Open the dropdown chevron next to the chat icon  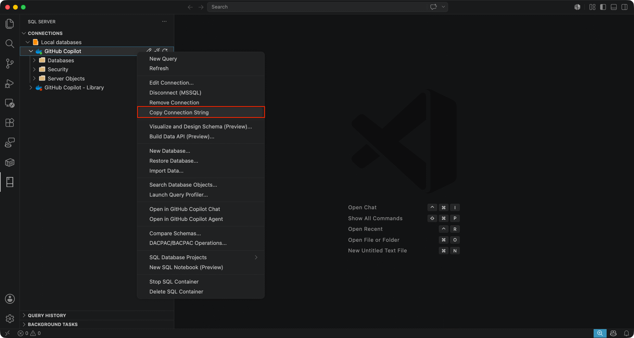click(x=443, y=7)
